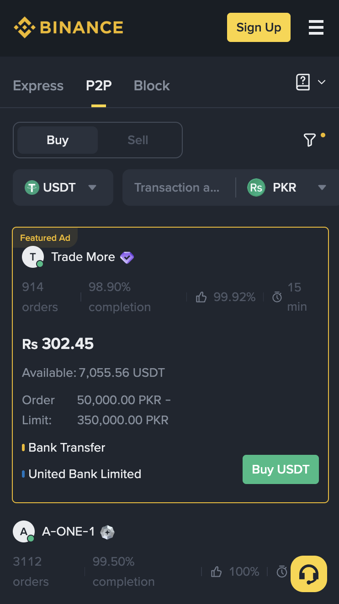
Task: Open the hamburger menu
Action: 316,27
